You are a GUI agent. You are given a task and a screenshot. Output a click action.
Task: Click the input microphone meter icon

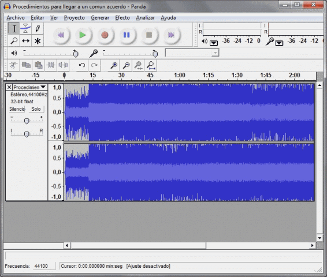(x=270, y=42)
